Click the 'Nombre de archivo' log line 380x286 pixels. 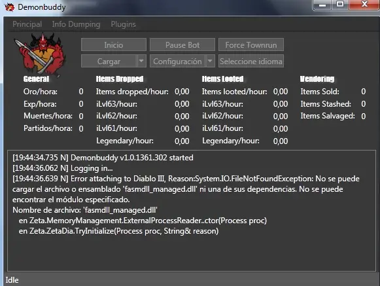click(85, 210)
